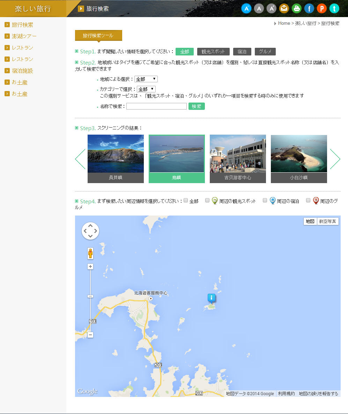Open 宿泊施設 in the sidebar menu
The width and height of the screenshot is (348, 414).
[x=22, y=71]
